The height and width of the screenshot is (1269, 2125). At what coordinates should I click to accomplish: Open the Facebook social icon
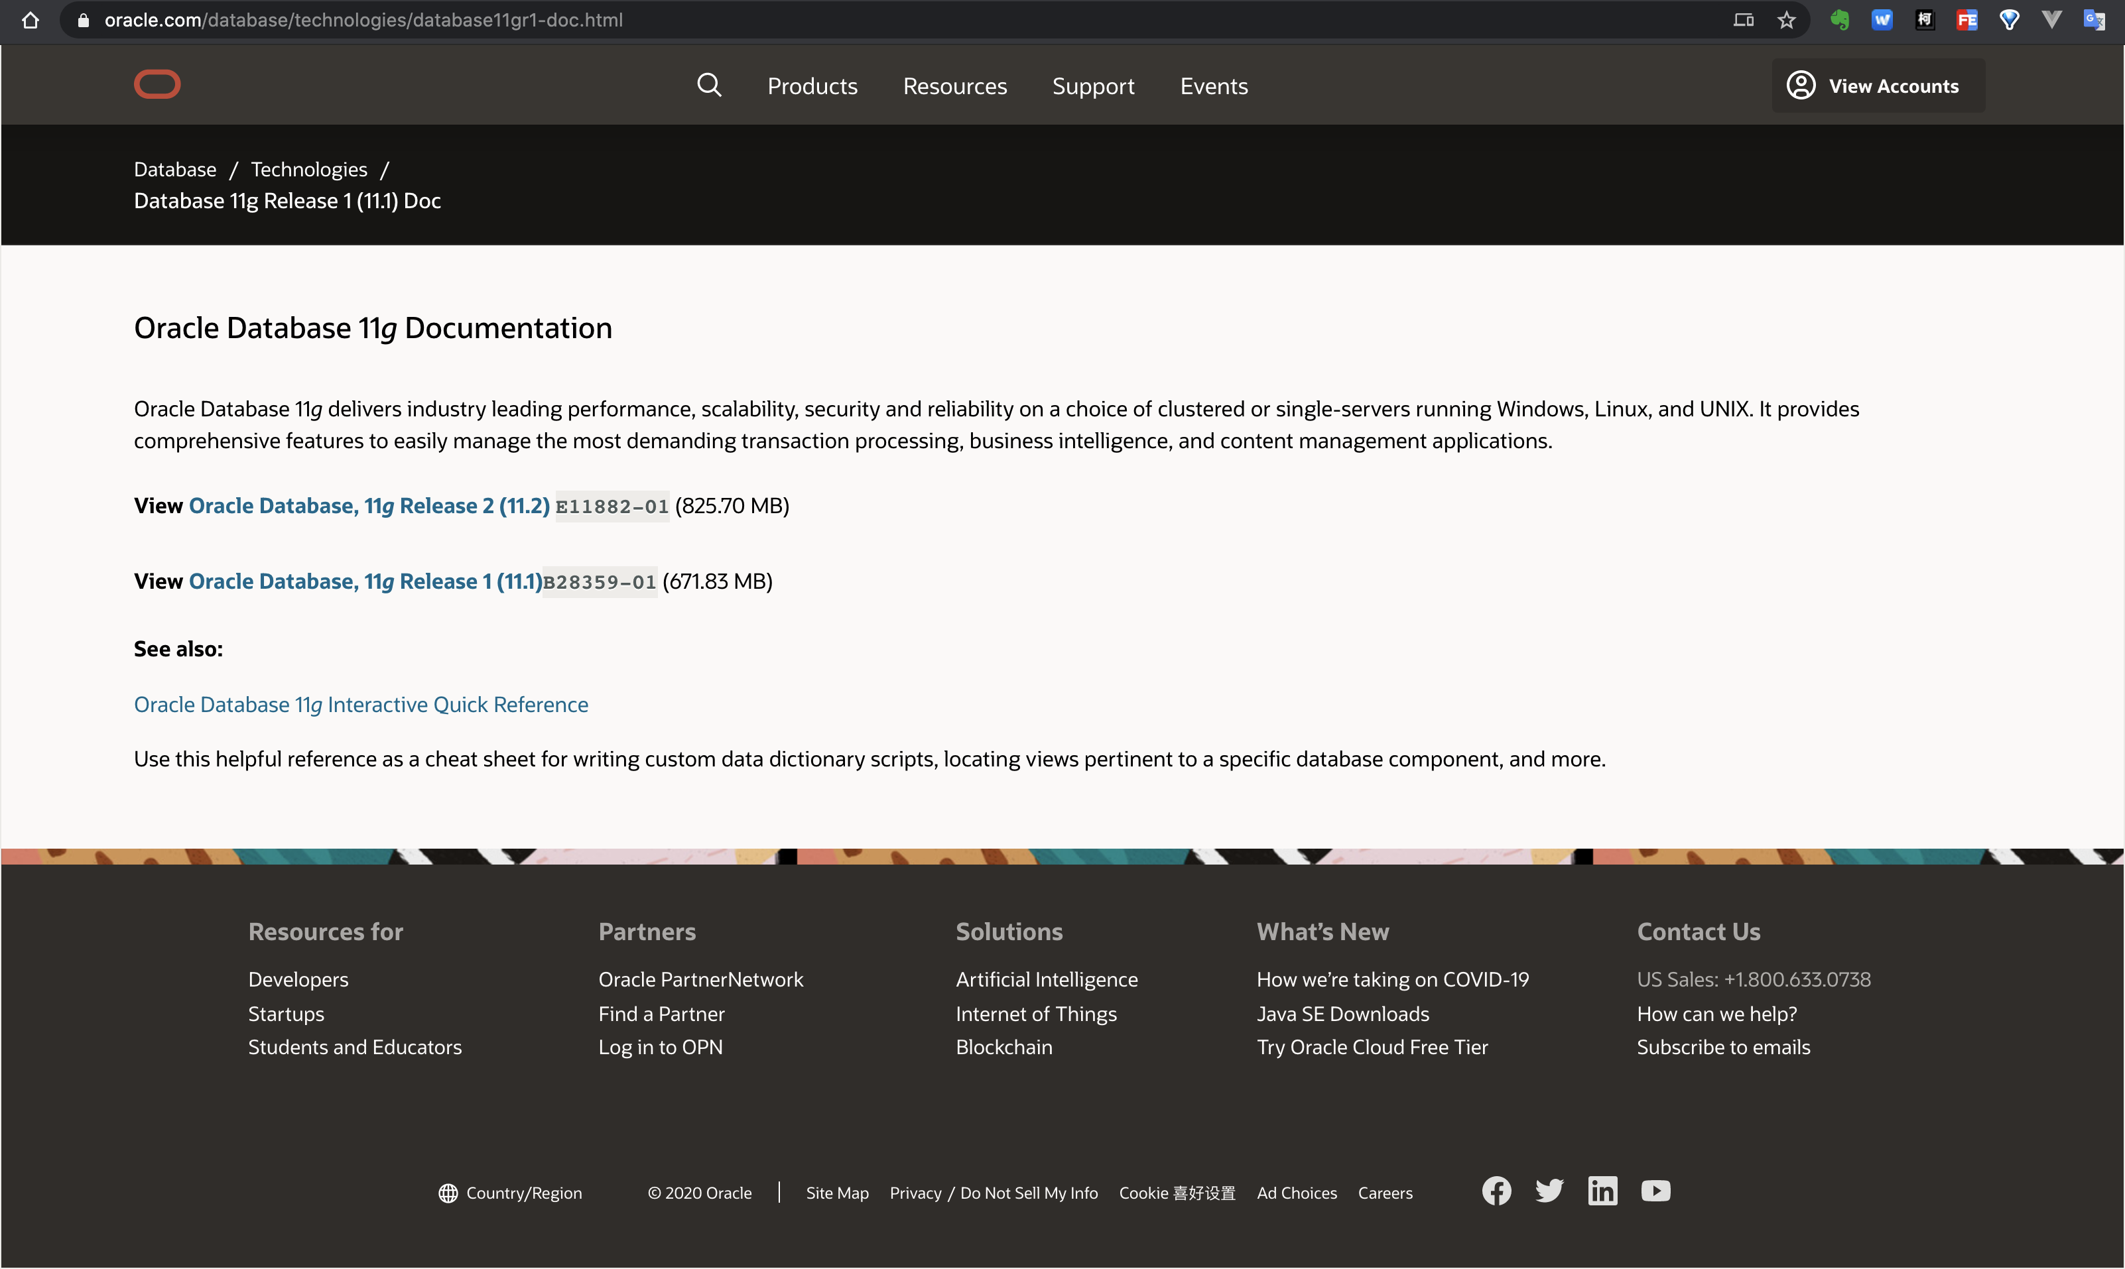1496,1191
